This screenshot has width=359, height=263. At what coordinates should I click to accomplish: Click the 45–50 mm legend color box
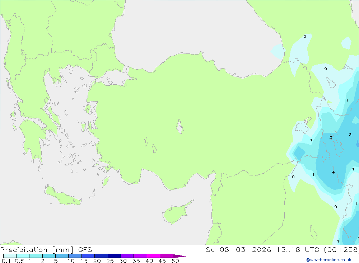tap(167, 256)
